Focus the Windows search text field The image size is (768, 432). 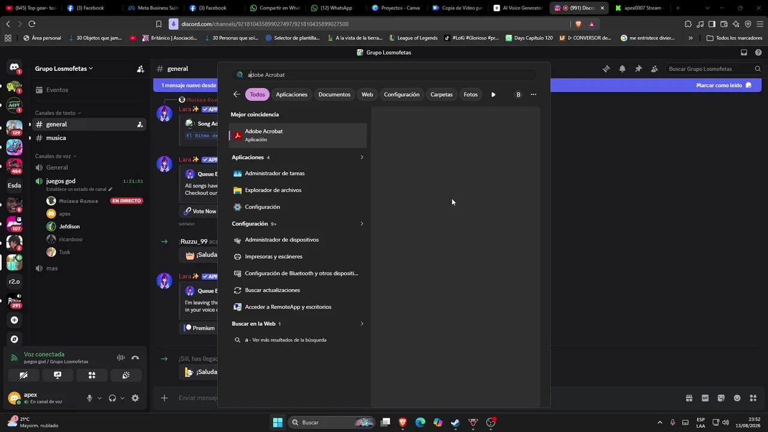point(384,75)
